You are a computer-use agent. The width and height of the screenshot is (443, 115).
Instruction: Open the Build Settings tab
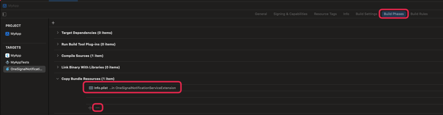click(366, 14)
